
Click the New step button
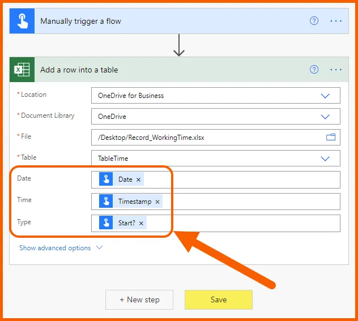139,299
